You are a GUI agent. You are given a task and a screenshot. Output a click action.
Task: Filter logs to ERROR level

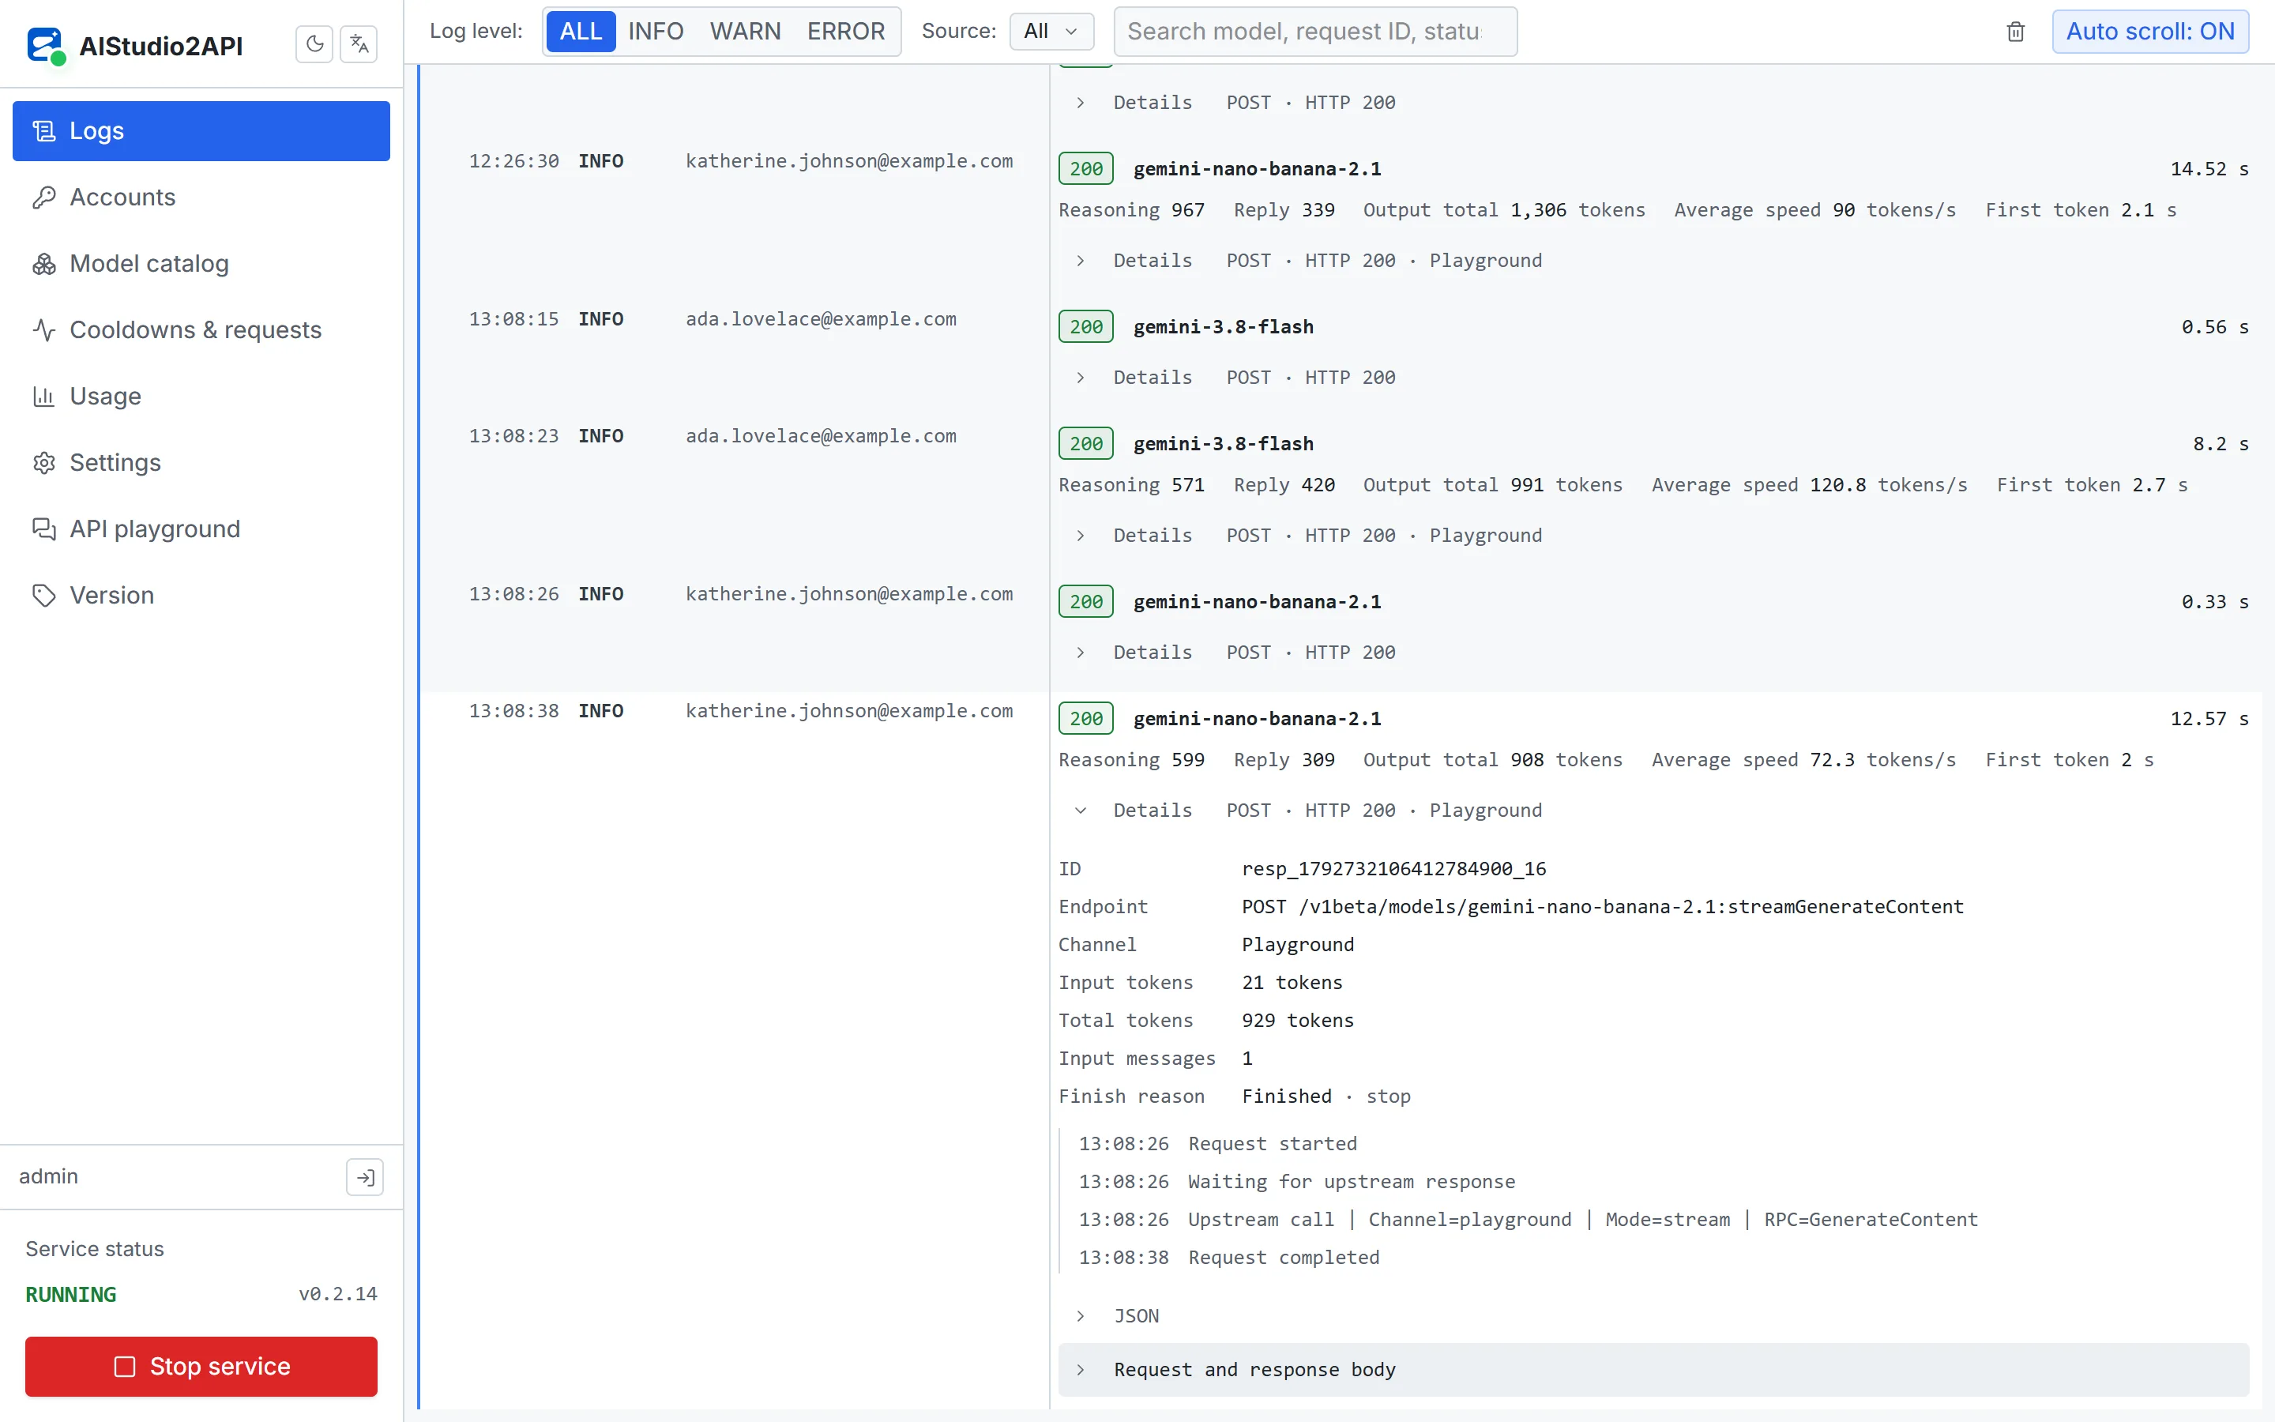[845, 32]
